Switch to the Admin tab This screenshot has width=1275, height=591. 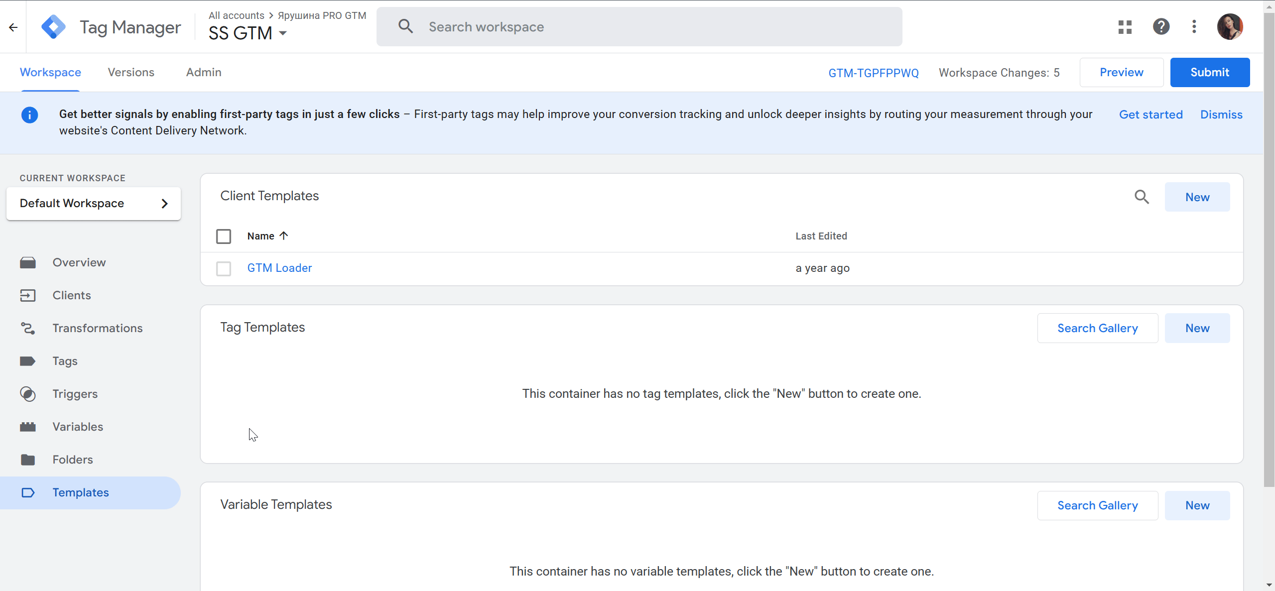click(x=204, y=72)
